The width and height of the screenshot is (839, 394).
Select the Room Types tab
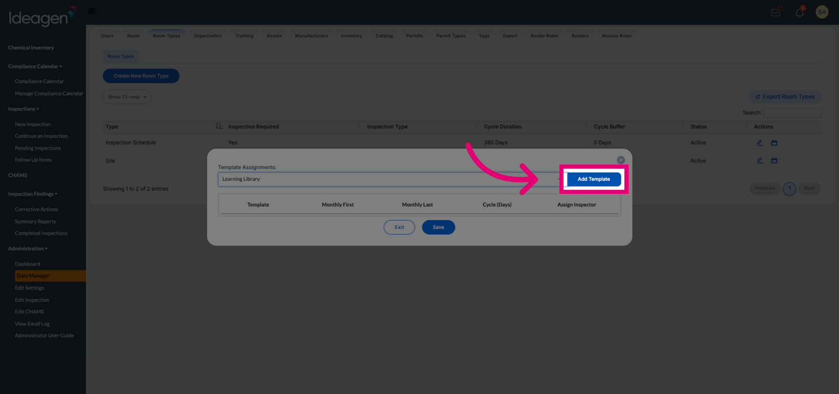coord(166,36)
